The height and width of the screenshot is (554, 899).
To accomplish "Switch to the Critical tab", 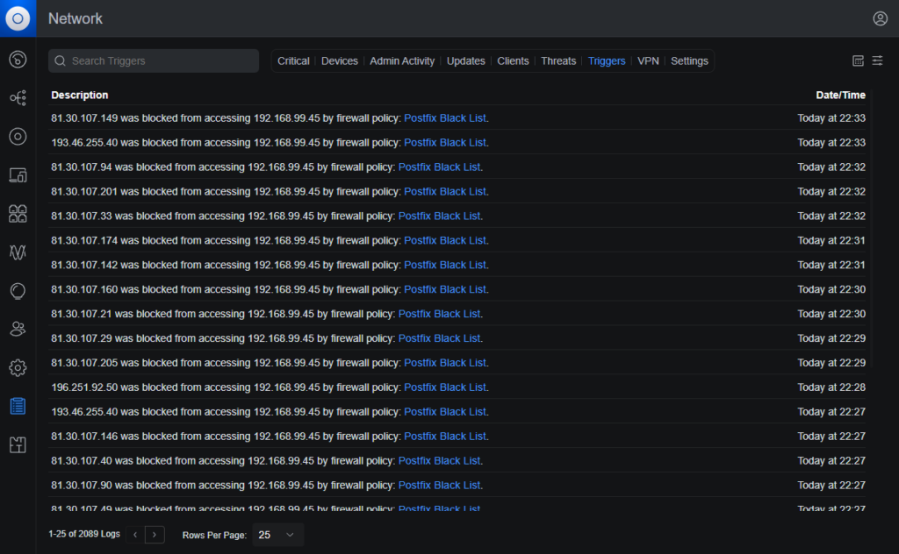I will coord(293,60).
